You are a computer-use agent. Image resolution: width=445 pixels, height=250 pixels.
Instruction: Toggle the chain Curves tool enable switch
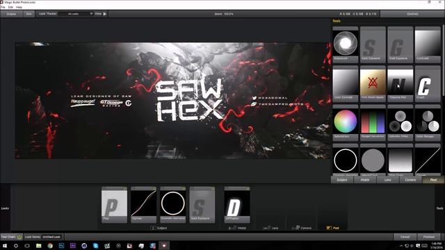point(154,188)
